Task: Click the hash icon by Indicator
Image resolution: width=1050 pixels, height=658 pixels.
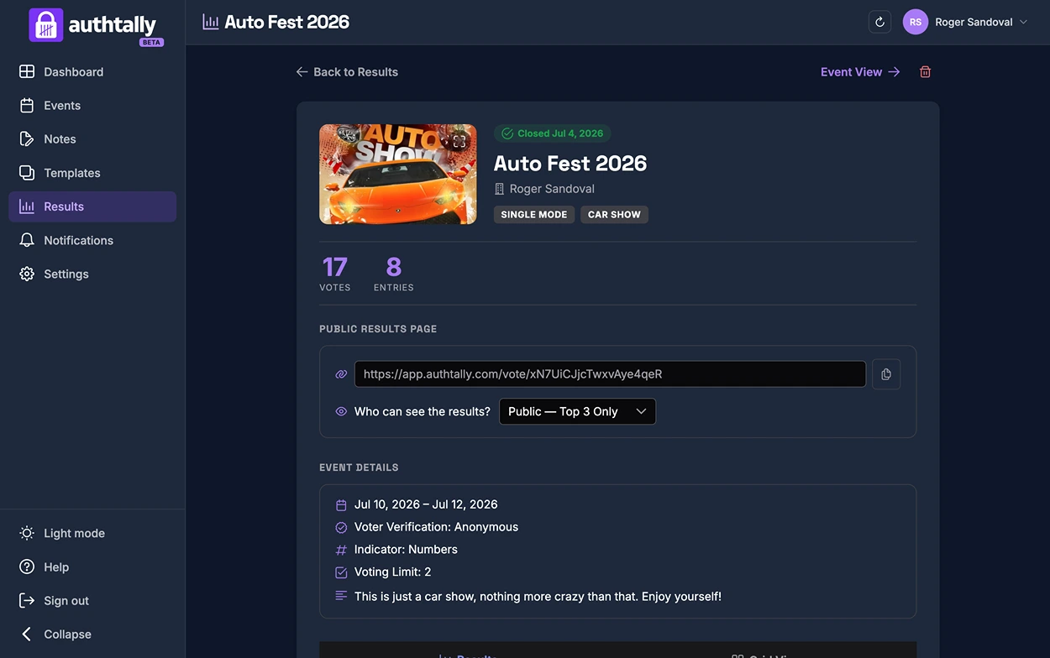Action: tap(341, 551)
